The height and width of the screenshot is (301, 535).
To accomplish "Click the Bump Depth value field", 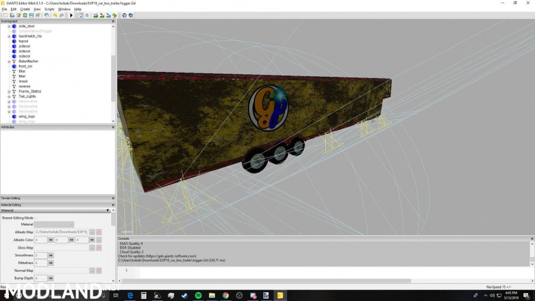I will point(40,278).
